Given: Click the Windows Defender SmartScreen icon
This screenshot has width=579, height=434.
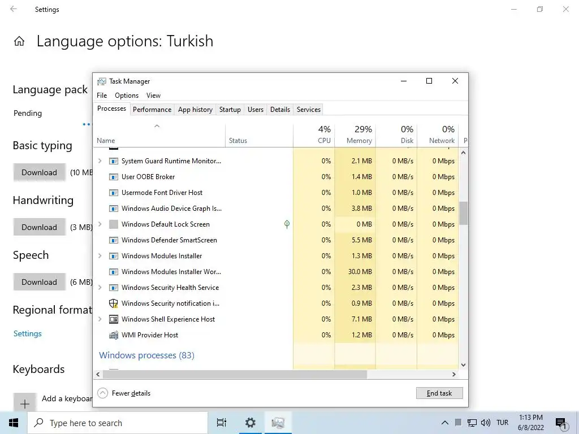Looking at the screenshot, I should click(114, 240).
